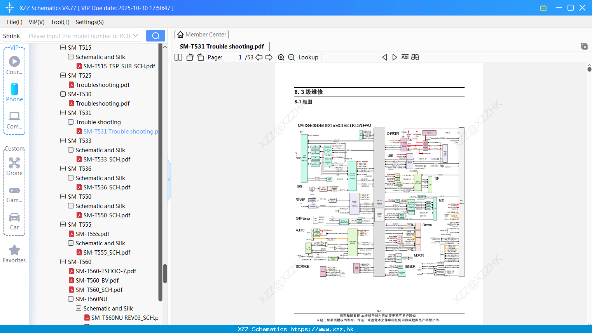
Task: Collapse the side panel with splitter handle
Action: coord(169,179)
